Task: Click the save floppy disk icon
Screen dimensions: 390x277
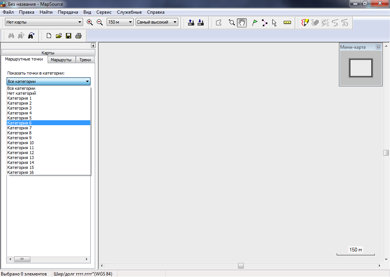Action: pyautogui.click(x=69, y=36)
